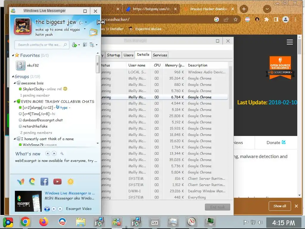Open the Chrome three-dot menu
The height and width of the screenshot is (229, 305).
pos(295,19)
